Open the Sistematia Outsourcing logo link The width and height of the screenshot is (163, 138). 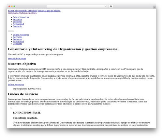coord(22,13)
